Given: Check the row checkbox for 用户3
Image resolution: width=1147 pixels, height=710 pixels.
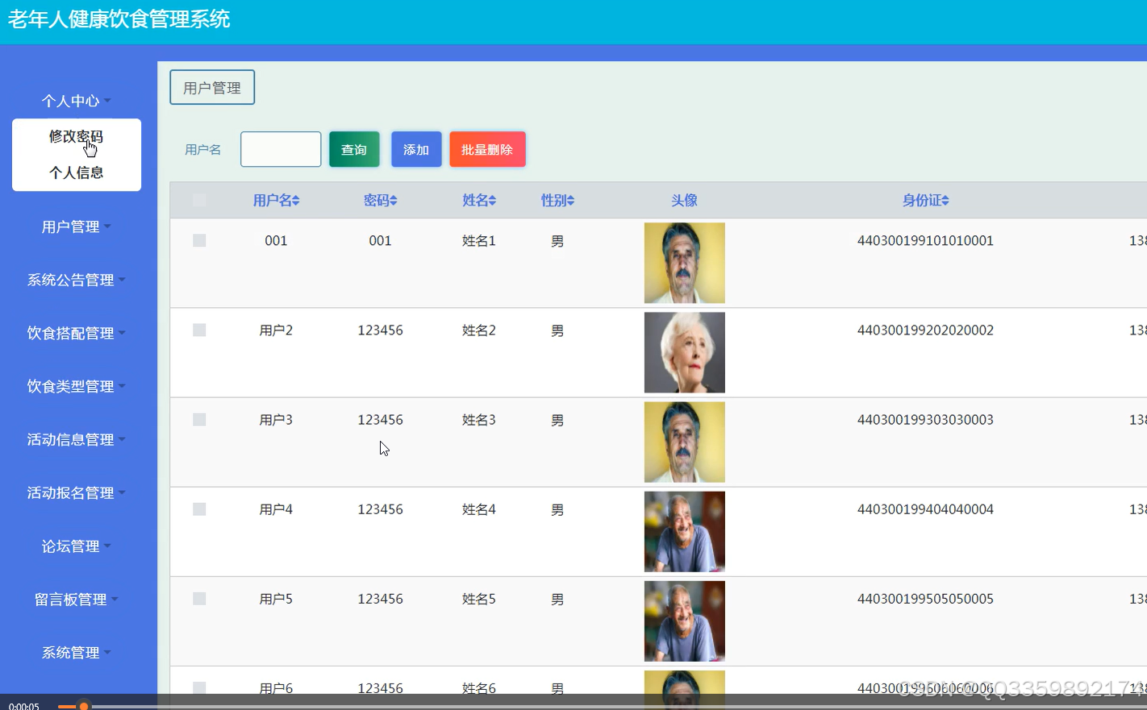Looking at the screenshot, I should 199,419.
